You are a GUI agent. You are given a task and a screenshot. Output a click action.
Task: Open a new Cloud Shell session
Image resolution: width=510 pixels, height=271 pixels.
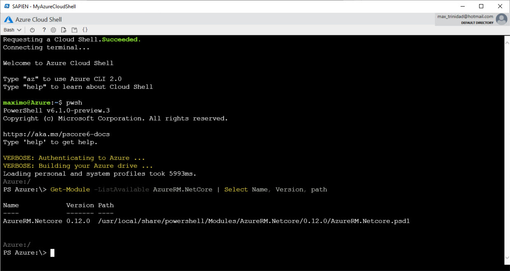click(x=75, y=30)
